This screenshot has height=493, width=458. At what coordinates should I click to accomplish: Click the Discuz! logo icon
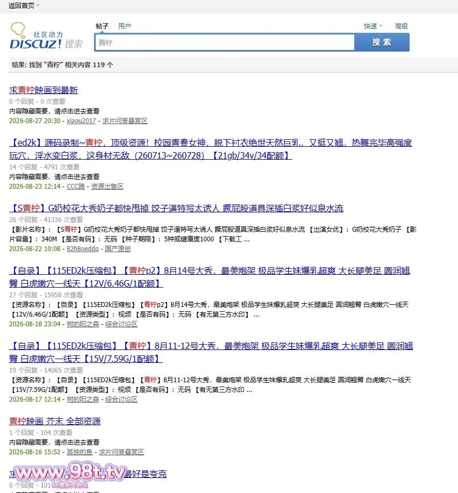46,36
